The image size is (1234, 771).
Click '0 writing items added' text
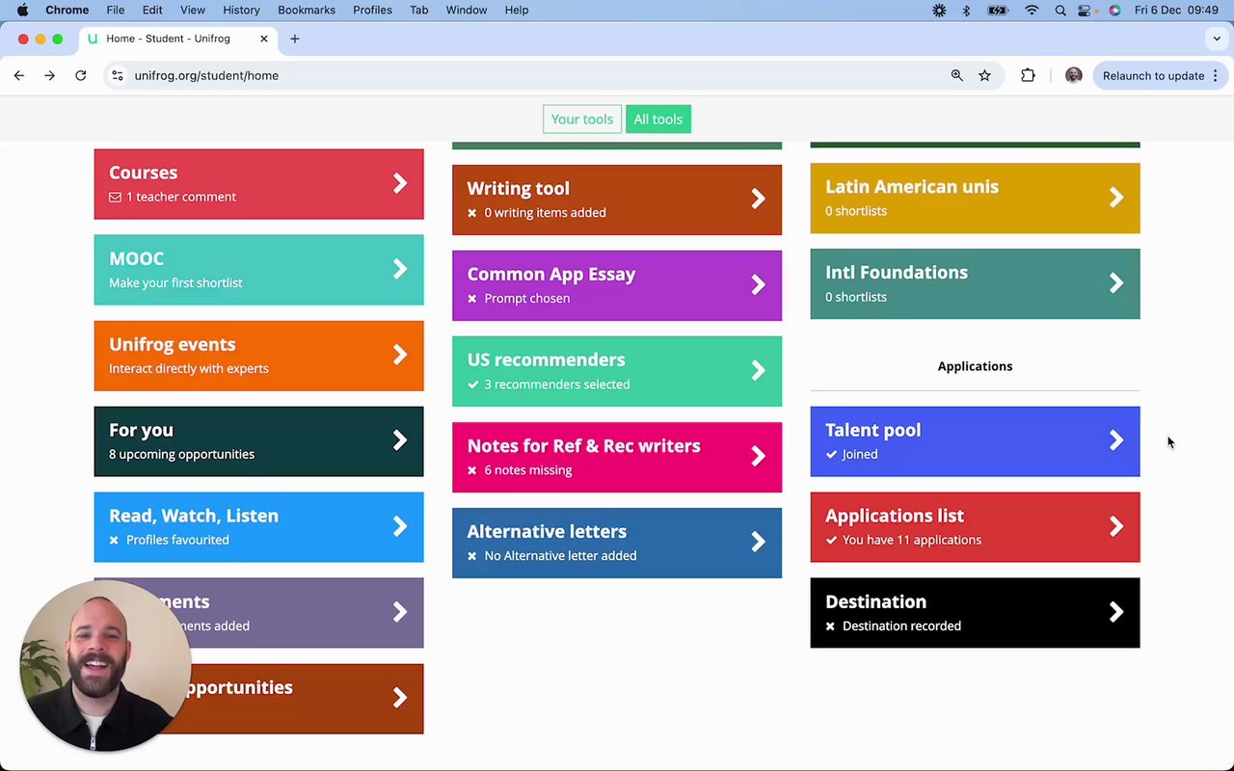(x=545, y=212)
